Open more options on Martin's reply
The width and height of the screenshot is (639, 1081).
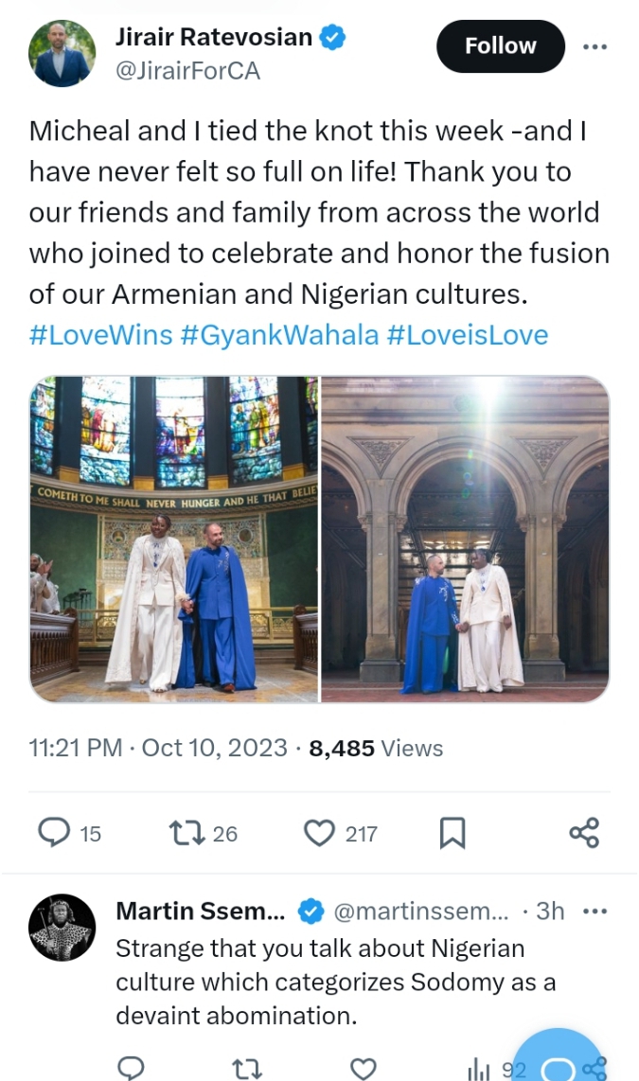[x=595, y=912]
